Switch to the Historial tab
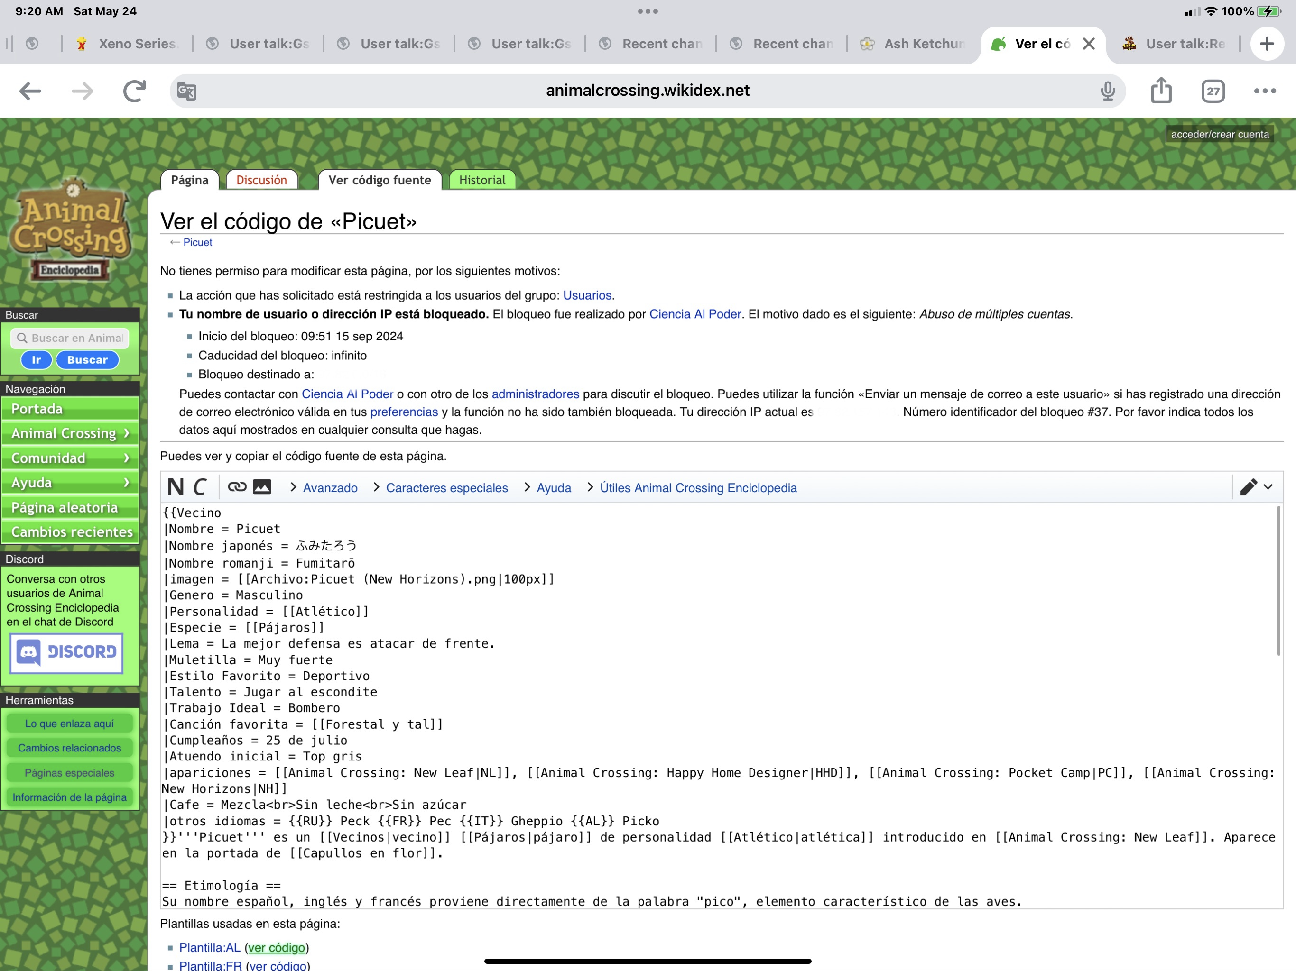This screenshot has width=1296, height=971. click(x=481, y=180)
